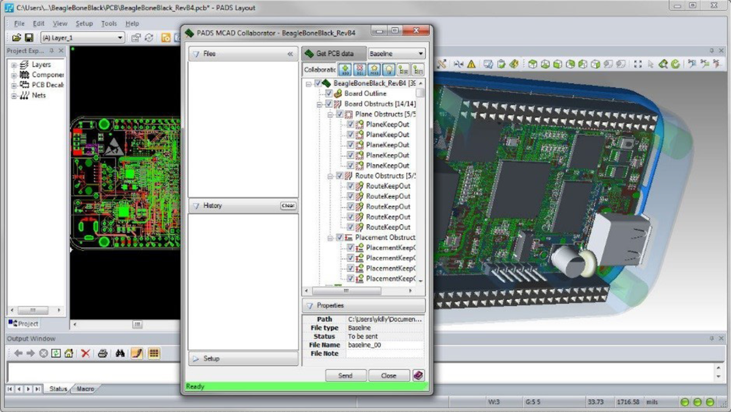This screenshot has width=731, height=412.
Task: Click the magnifier zoom icon in 3D toolbar
Action: pyautogui.click(x=663, y=63)
